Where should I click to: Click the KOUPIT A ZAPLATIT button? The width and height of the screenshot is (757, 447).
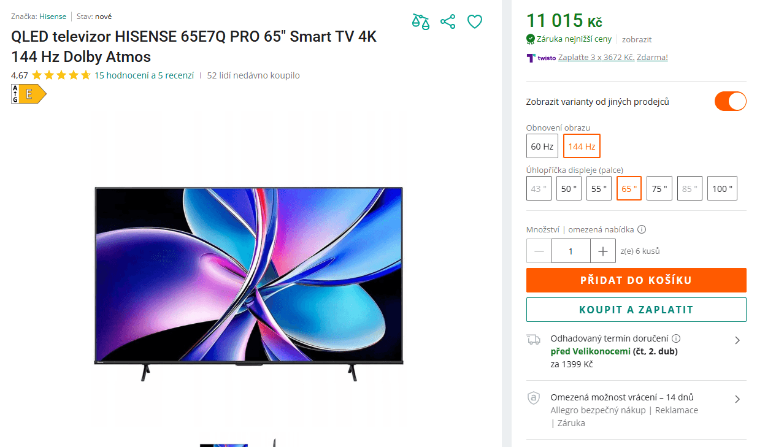(x=636, y=310)
